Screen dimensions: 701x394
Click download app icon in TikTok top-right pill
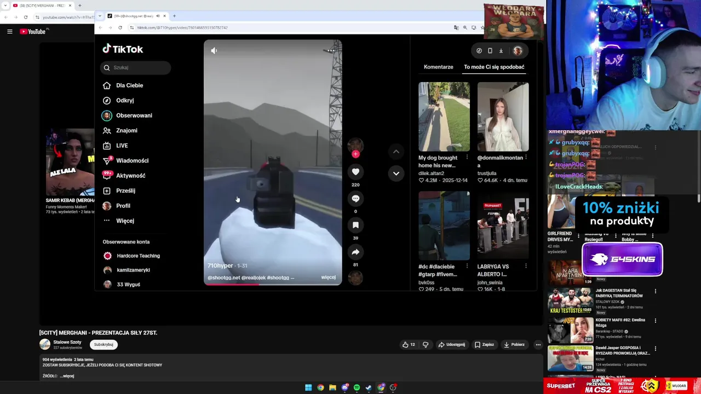[501, 51]
